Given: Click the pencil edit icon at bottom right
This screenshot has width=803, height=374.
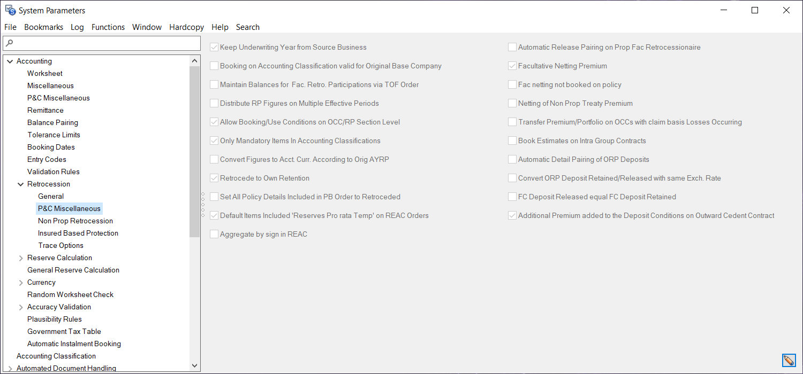Looking at the screenshot, I should pyautogui.click(x=790, y=360).
